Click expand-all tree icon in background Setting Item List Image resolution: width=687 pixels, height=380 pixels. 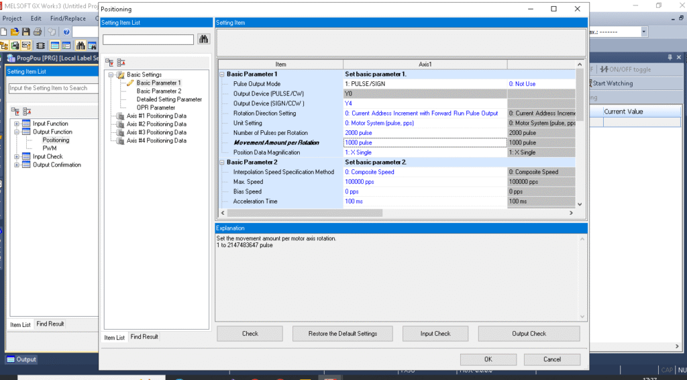[x=15, y=111]
